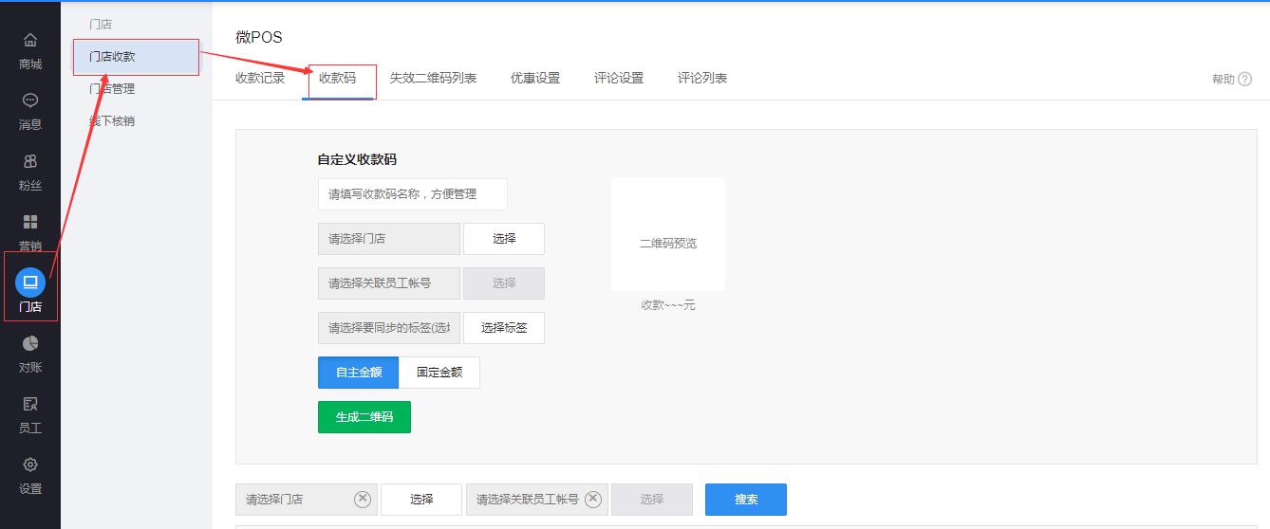Focus the payment code name input field
This screenshot has height=529, width=1270.
pos(413,194)
